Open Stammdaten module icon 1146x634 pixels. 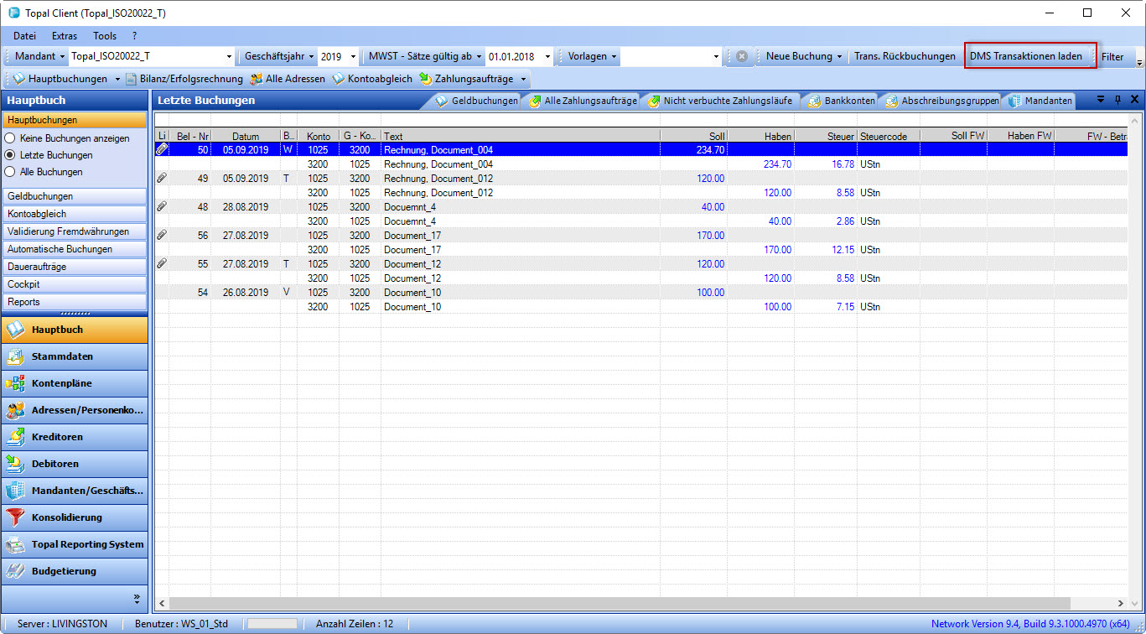click(15, 356)
